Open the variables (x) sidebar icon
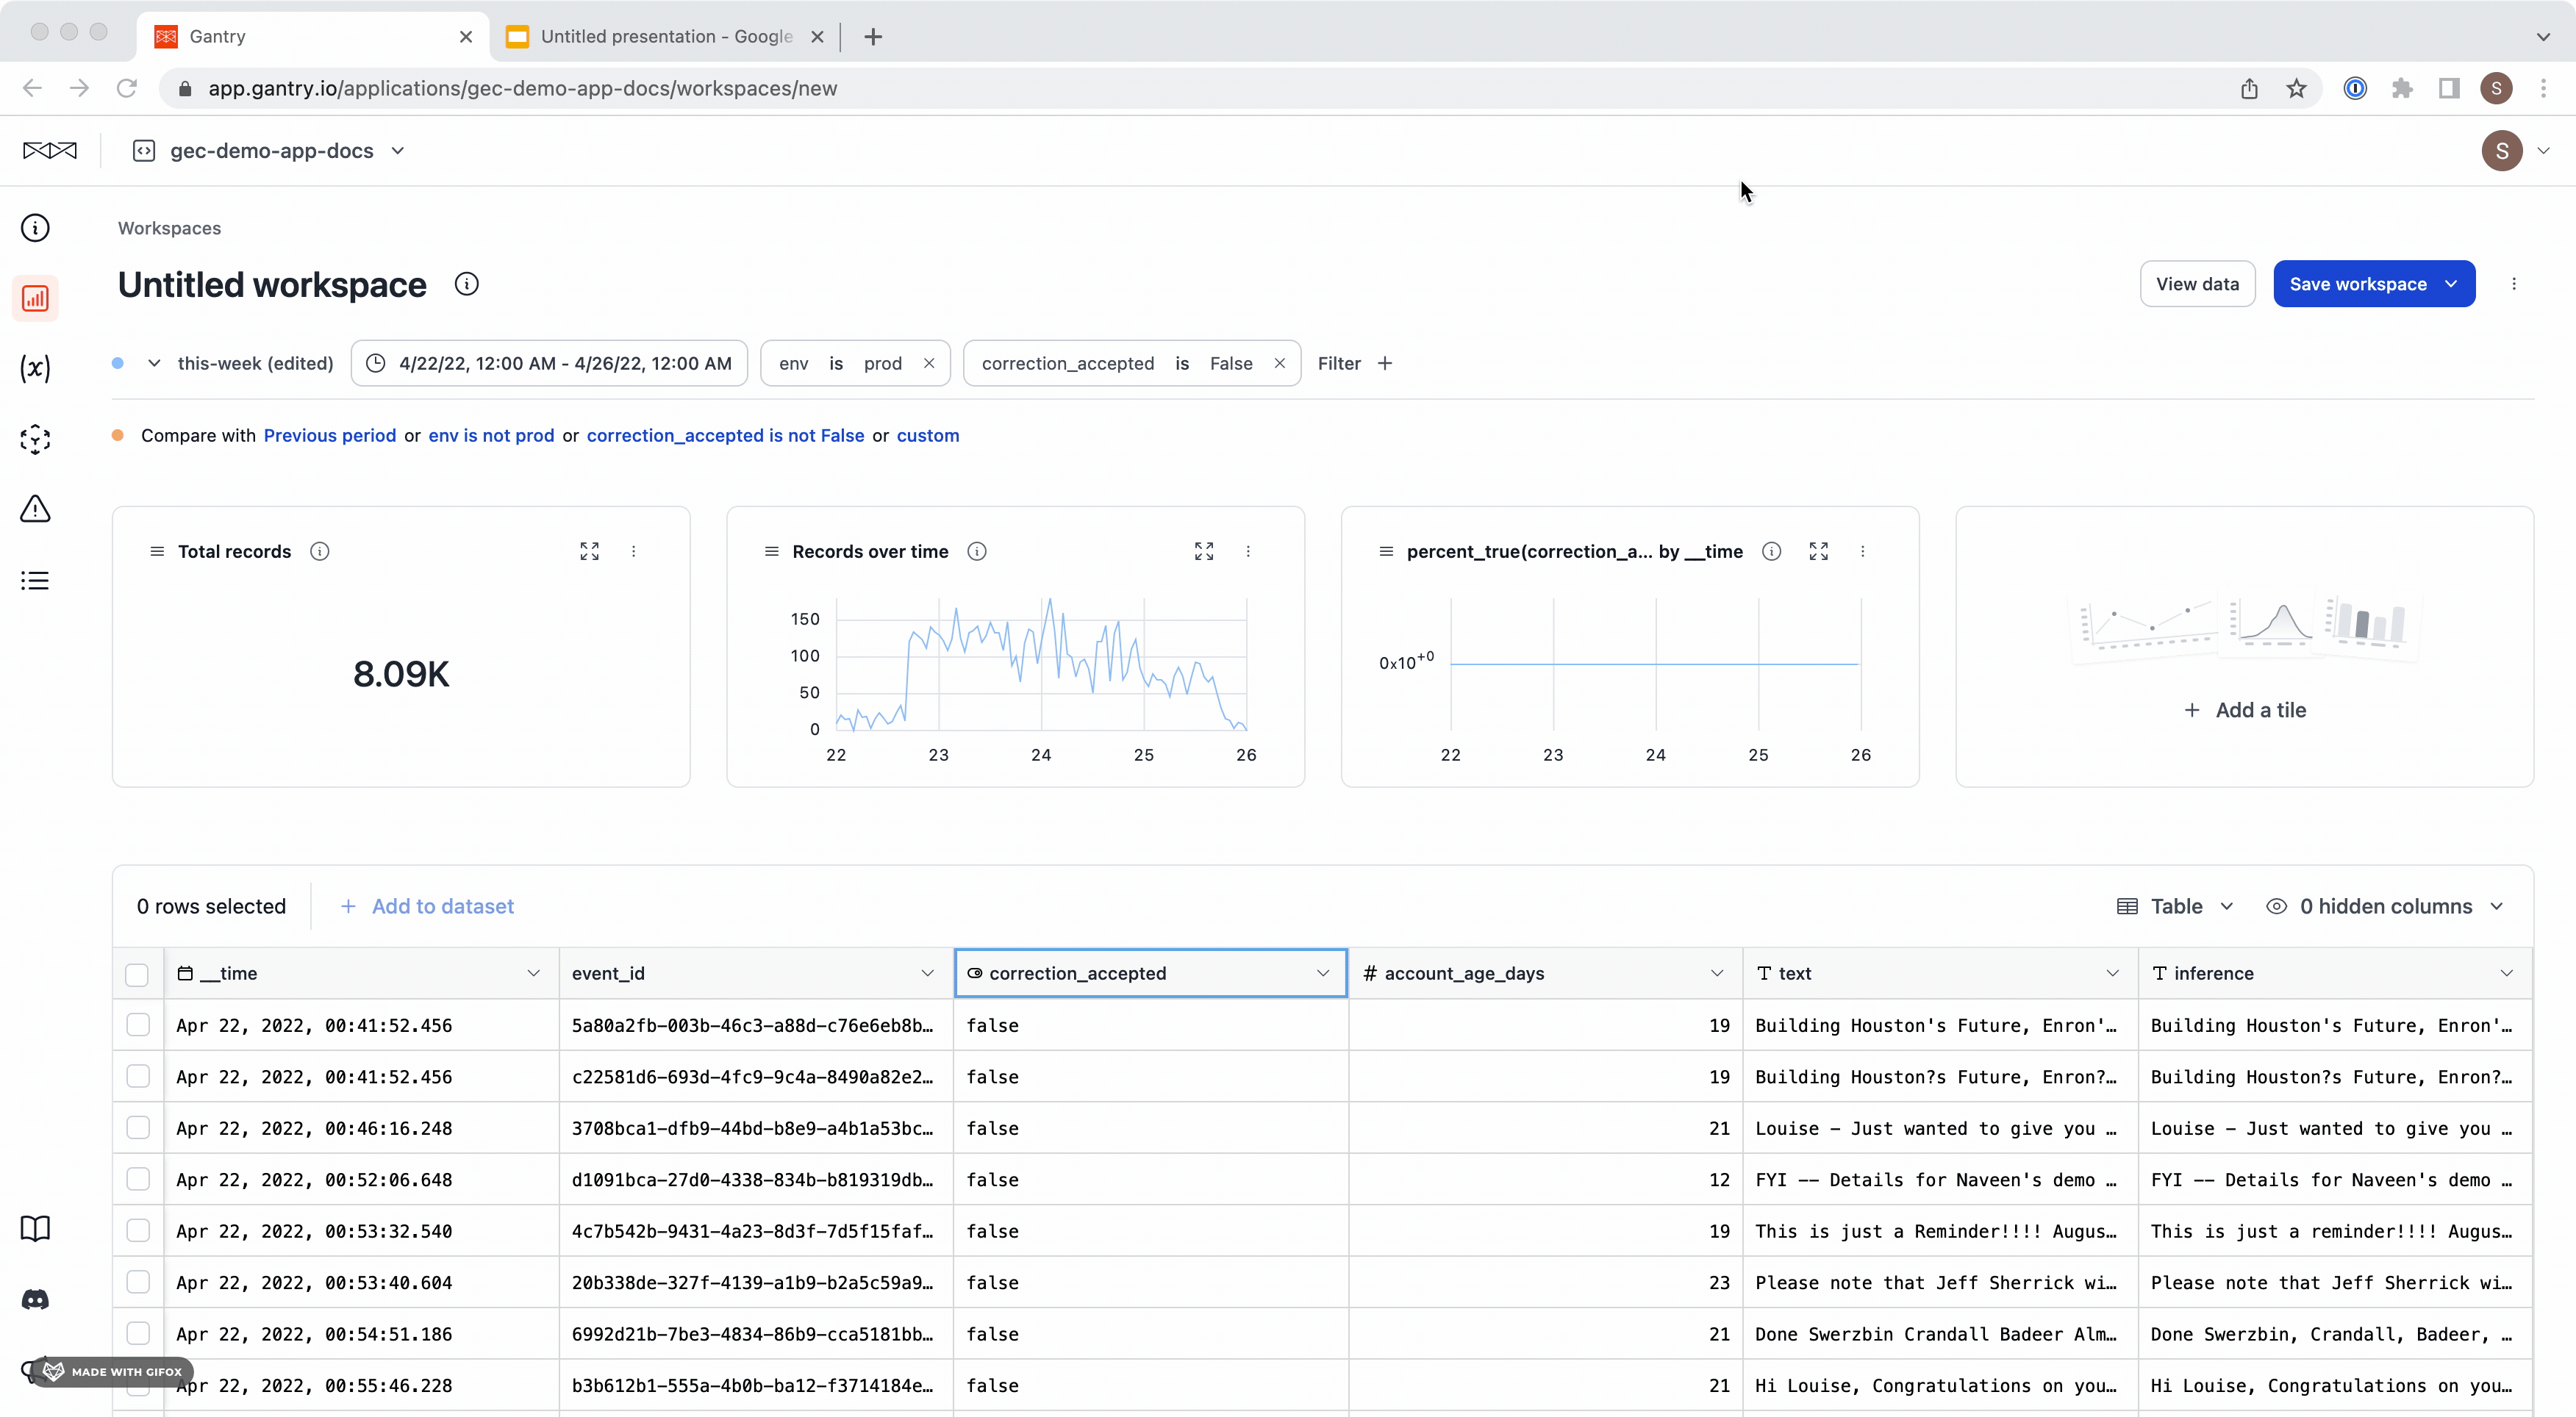Viewport: 2576px width, 1417px height. point(35,368)
